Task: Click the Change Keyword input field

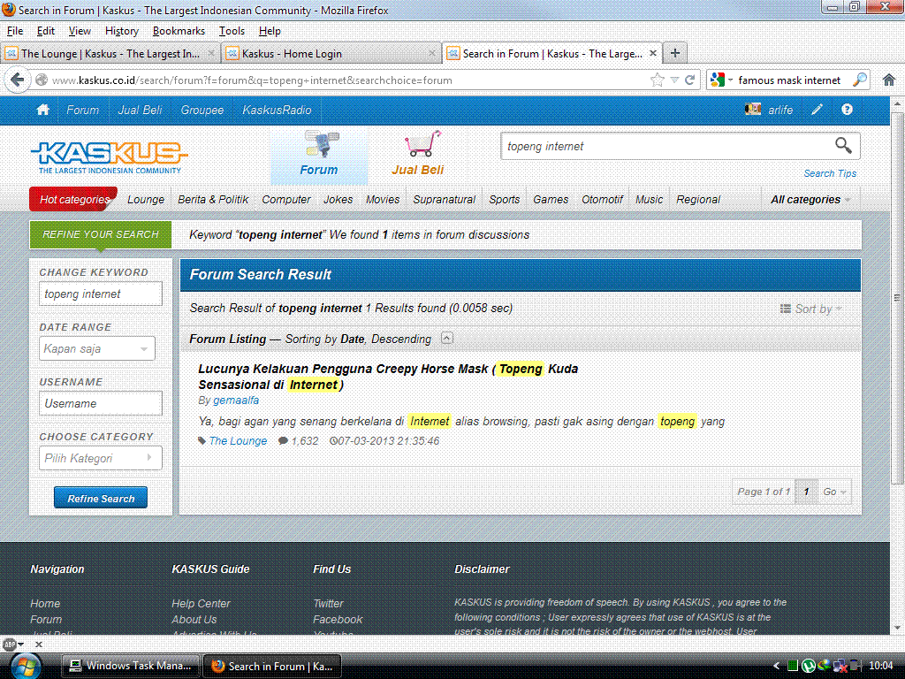Action: (x=101, y=294)
